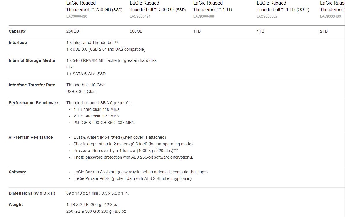The image size is (345, 217).
Task: Click product code LAC9000490
Action: click(76, 16)
